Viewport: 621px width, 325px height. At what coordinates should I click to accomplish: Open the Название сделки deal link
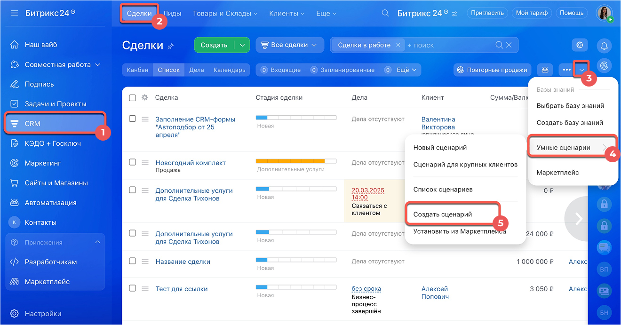click(183, 262)
